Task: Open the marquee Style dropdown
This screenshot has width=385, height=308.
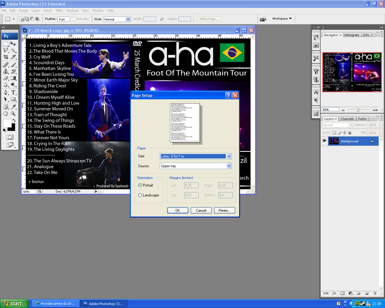Action: pos(128,19)
